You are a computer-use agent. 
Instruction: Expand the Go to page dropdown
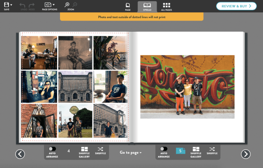click(x=131, y=153)
